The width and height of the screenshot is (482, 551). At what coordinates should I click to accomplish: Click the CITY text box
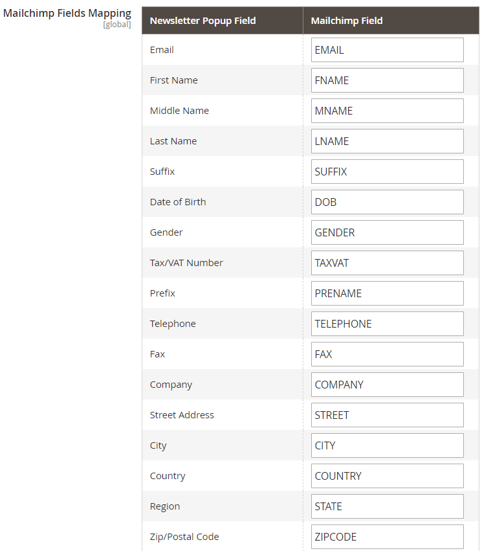387,445
